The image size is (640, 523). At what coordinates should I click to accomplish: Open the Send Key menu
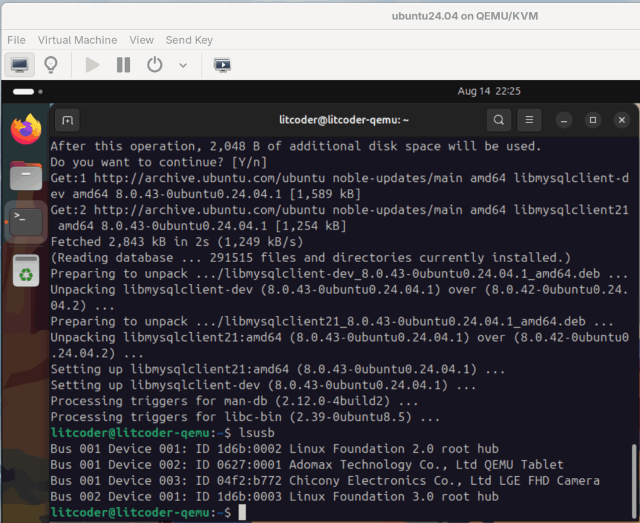[189, 40]
